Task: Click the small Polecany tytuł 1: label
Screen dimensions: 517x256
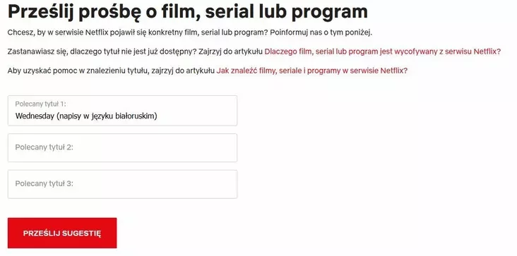Action: 40,104
